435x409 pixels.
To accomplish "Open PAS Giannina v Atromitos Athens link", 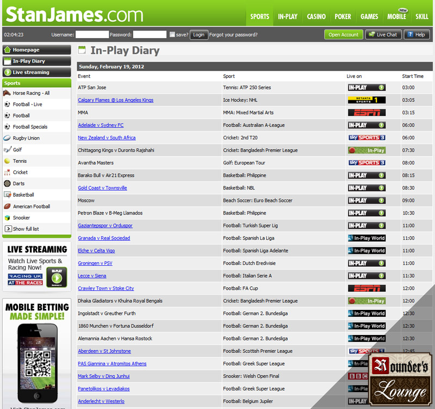I will (x=112, y=364).
